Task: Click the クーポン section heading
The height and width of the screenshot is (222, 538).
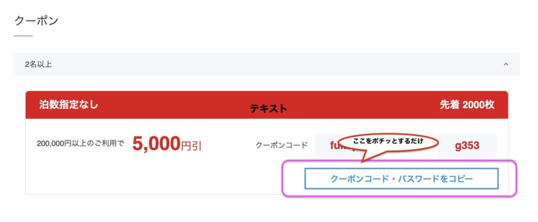Action: [36, 21]
